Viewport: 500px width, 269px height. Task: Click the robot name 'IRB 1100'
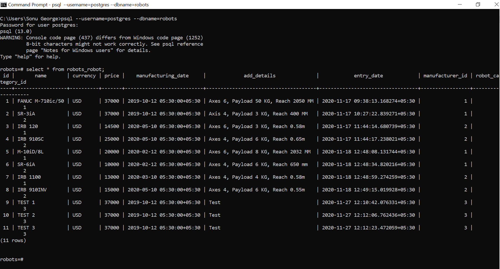point(29,177)
